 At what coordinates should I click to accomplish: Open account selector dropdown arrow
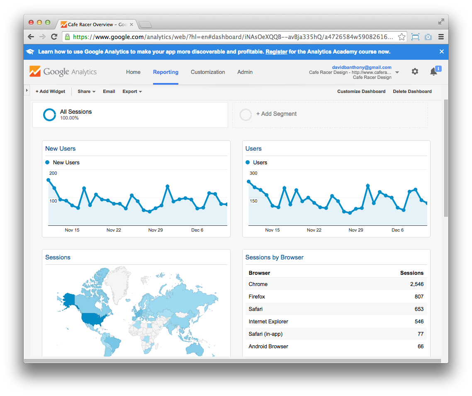click(397, 72)
